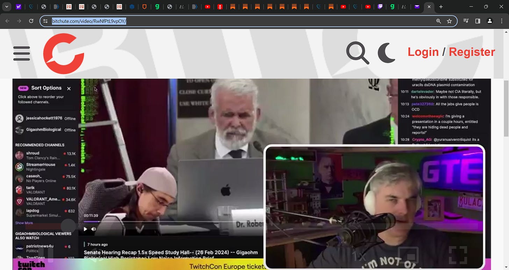Open Chrome's media control button

(x=466, y=21)
